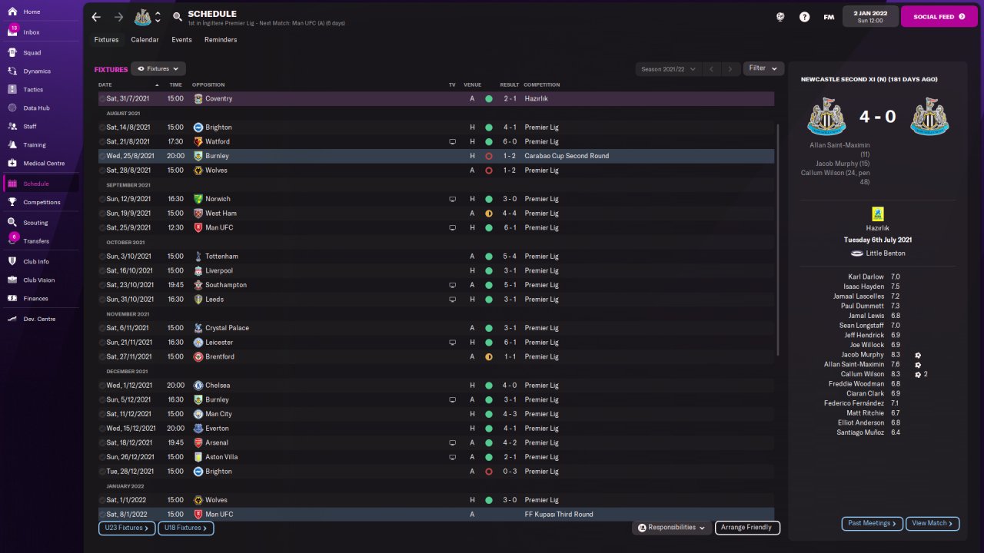984x553 pixels.
Task: Toggle the marker circle for Norwich fixture
Action: [102, 199]
